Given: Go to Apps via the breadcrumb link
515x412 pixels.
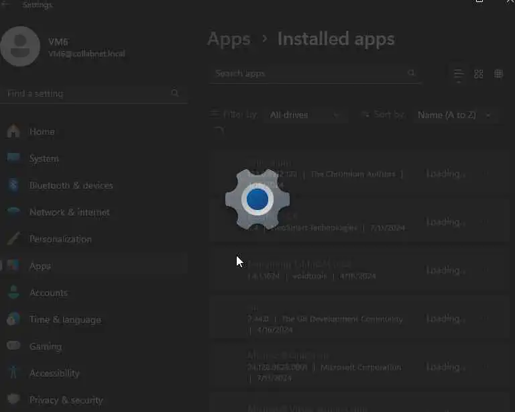Looking at the screenshot, I should pos(229,39).
